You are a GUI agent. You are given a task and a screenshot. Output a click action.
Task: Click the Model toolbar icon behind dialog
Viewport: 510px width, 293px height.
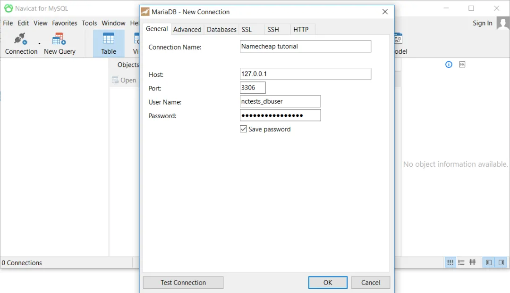(x=399, y=39)
